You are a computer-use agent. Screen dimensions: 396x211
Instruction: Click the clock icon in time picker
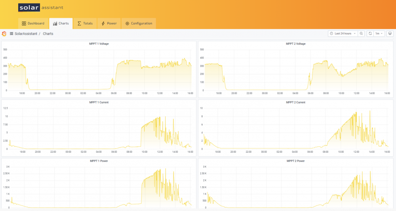click(331, 34)
